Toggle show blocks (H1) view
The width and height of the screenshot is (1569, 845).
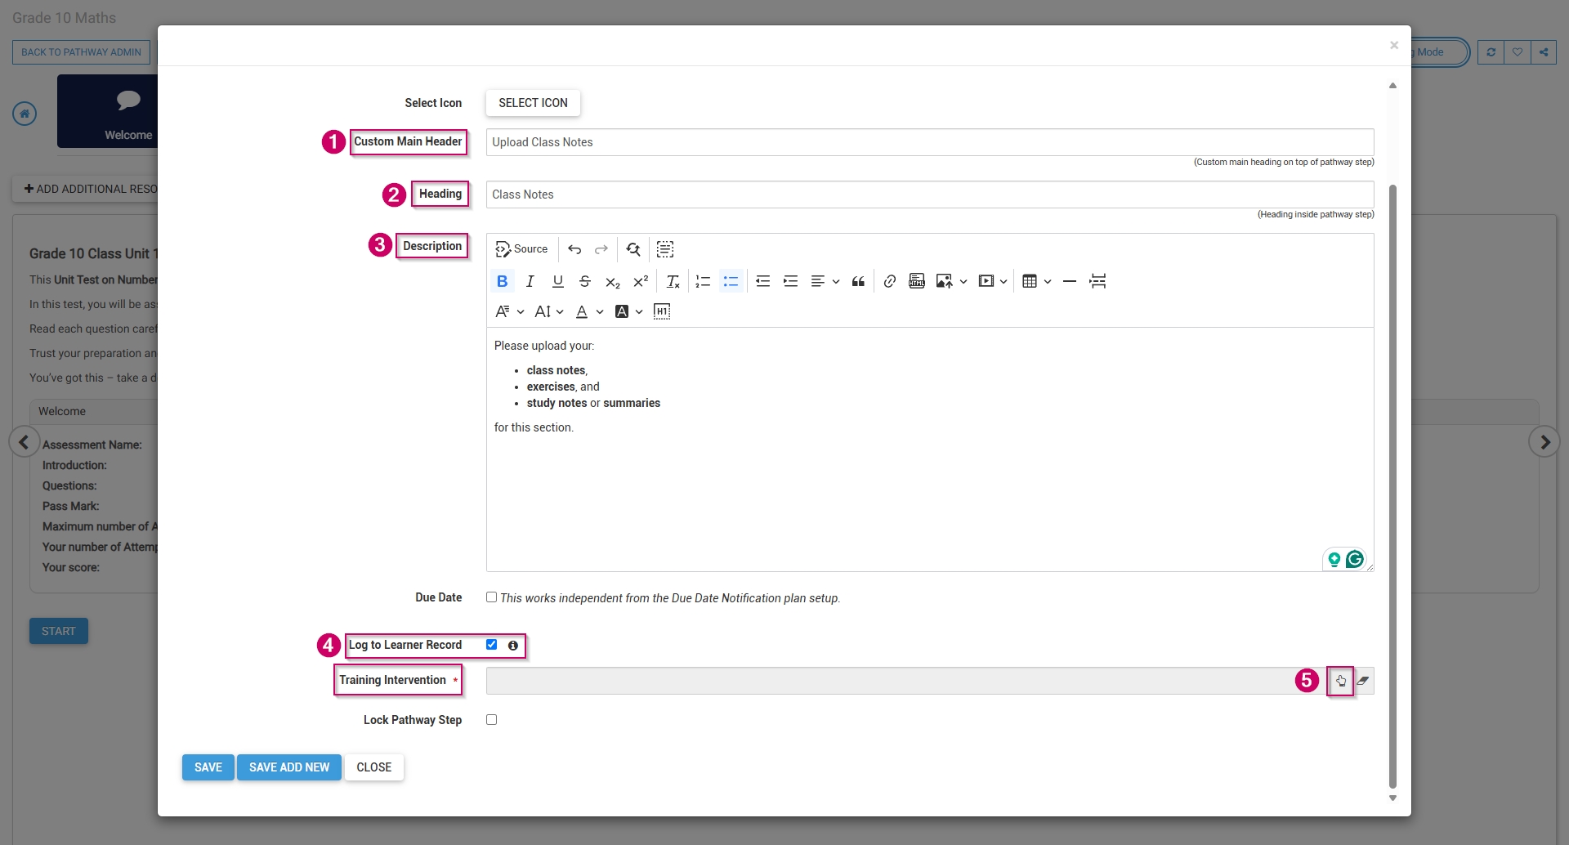(x=662, y=311)
